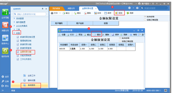
Task: Click the 退出 exit icon
Action: [3, 86]
